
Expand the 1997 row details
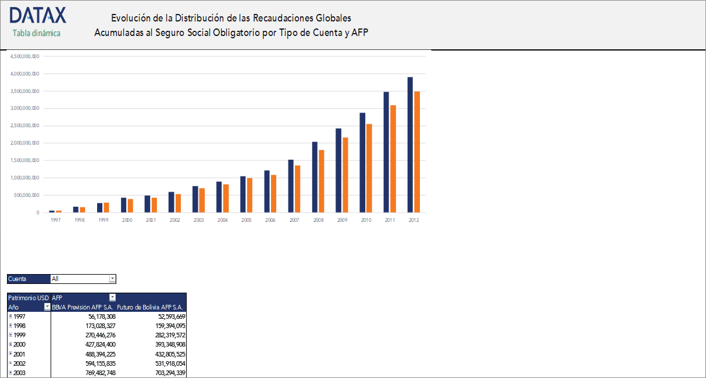click(10, 316)
